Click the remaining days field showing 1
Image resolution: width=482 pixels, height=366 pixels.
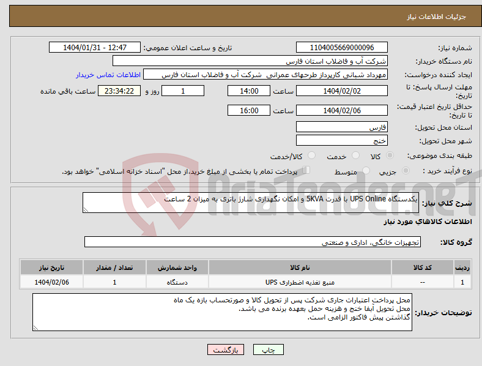click(183, 91)
